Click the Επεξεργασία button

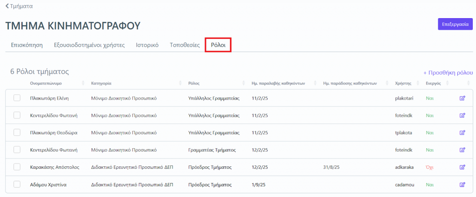point(455,24)
